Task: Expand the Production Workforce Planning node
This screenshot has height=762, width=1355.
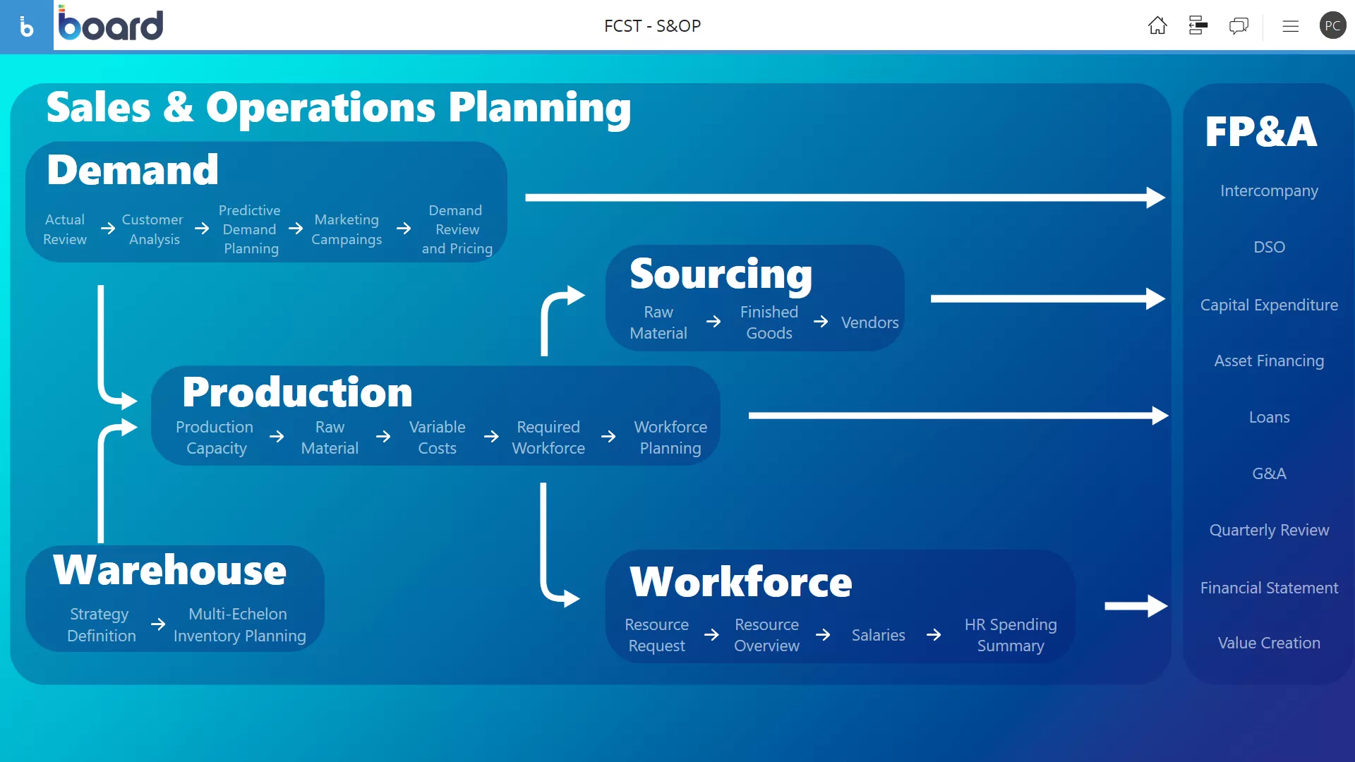Action: tap(670, 437)
